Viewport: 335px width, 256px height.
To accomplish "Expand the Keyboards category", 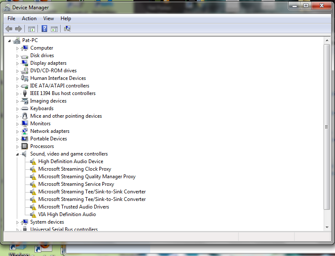I will [17, 109].
